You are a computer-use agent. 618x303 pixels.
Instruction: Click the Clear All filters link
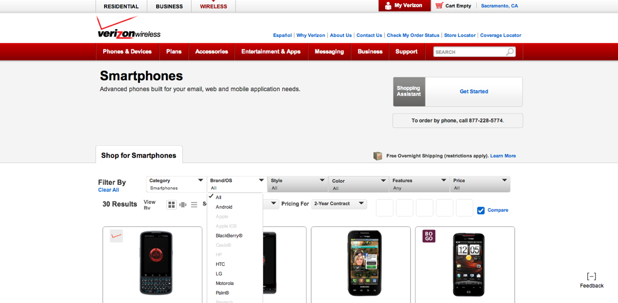point(108,190)
